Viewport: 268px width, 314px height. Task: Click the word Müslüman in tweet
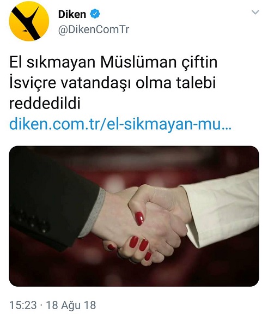136,62
